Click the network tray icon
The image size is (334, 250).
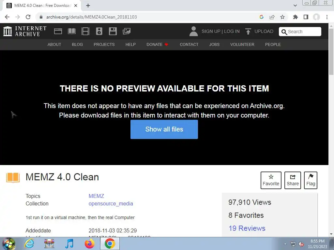point(293,244)
